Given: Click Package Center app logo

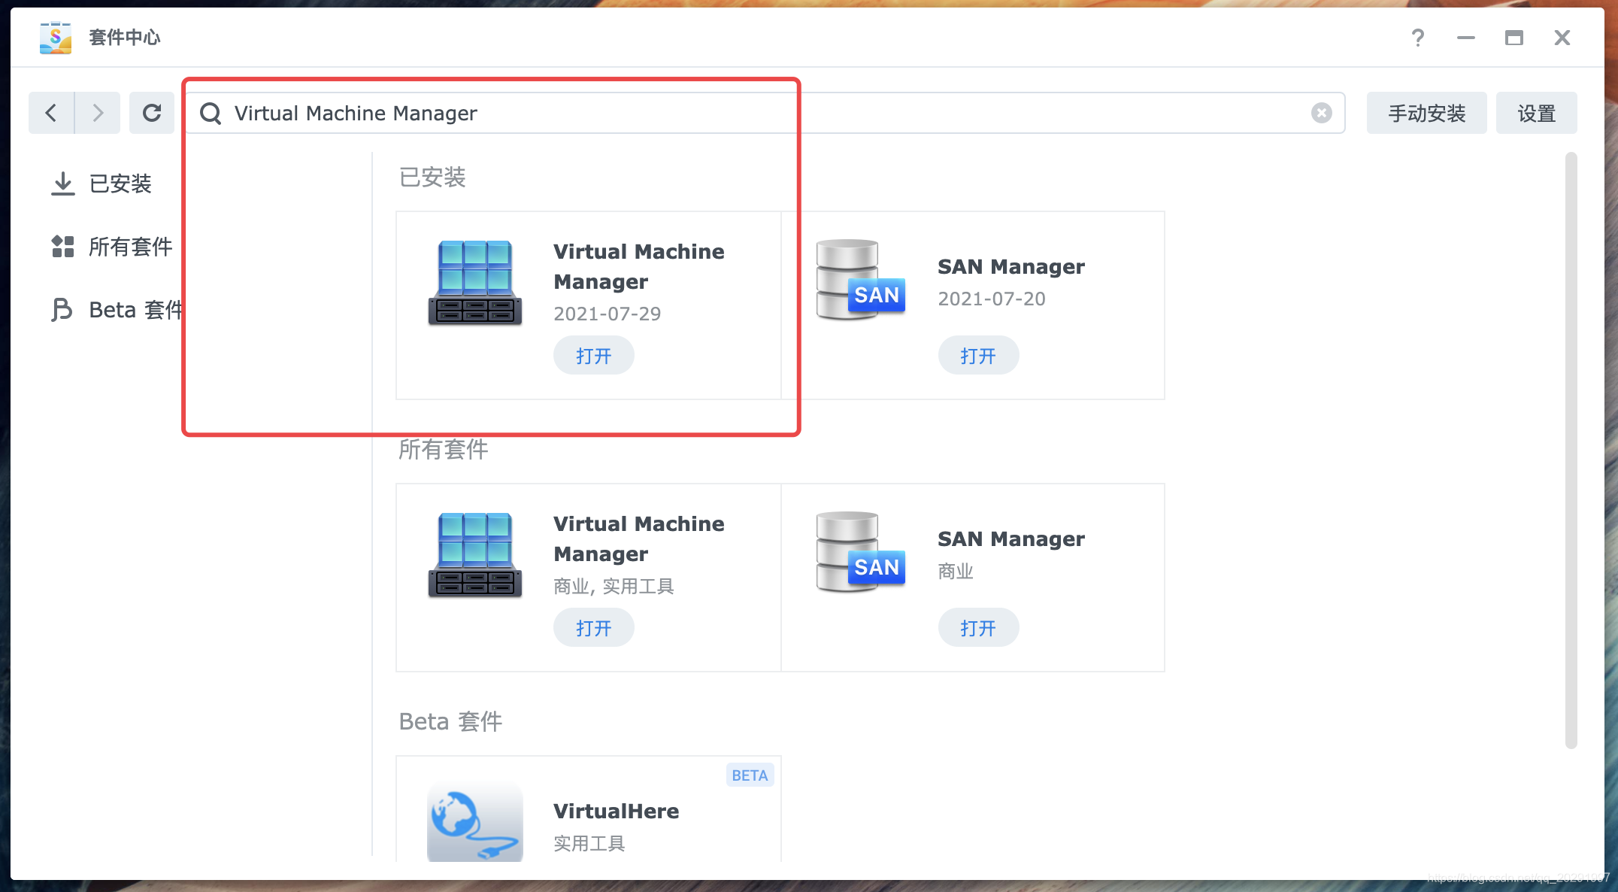Looking at the screenshot, I should point(56,38).
